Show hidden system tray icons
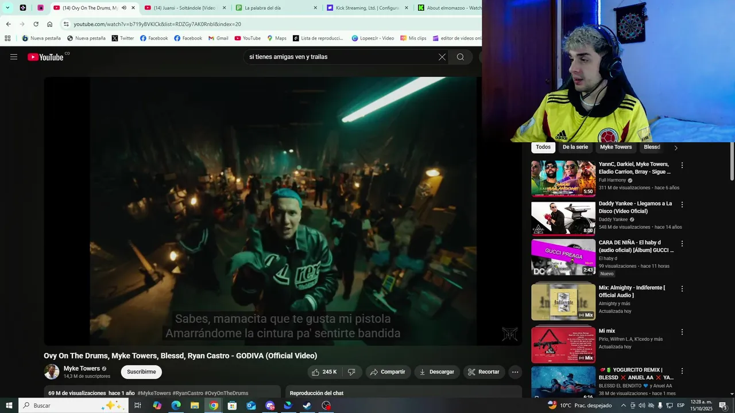735x413 pixels. [x=623, y=406]
